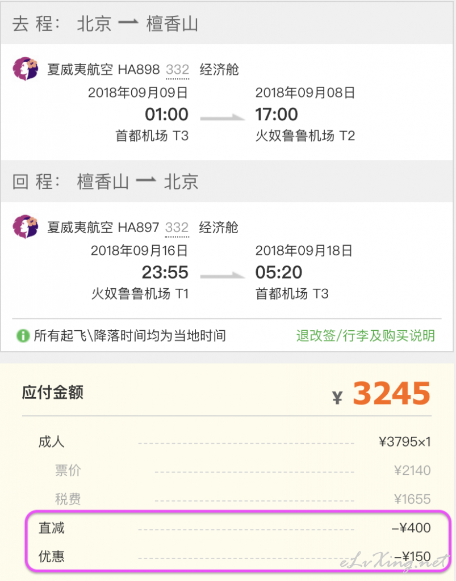Screen dimensions: 456x581
Task: Select the 成人 ¥3795×1 price row
Action: [x=235, y=441]
